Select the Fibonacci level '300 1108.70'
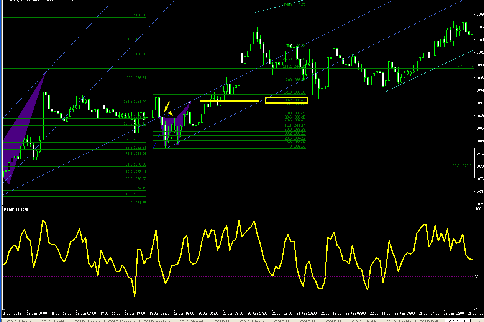Screen dimensions: 484x322 (x=136, y=15)
